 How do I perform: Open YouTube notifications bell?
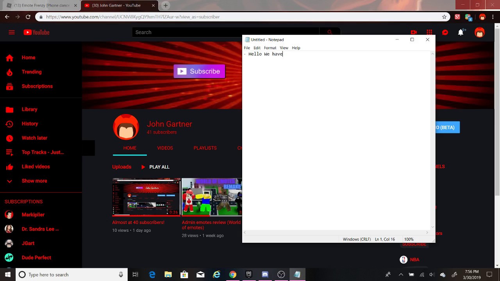[x=461, y=32]
